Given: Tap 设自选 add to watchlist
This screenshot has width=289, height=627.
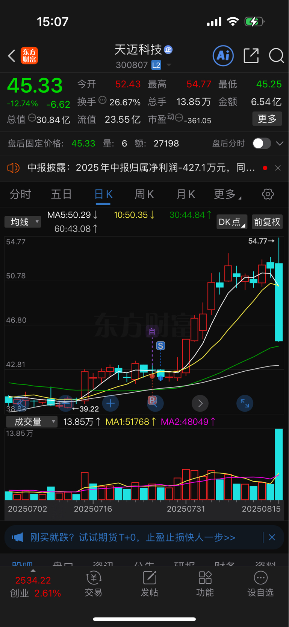Looking at the screenshot, I should (260, 584).
